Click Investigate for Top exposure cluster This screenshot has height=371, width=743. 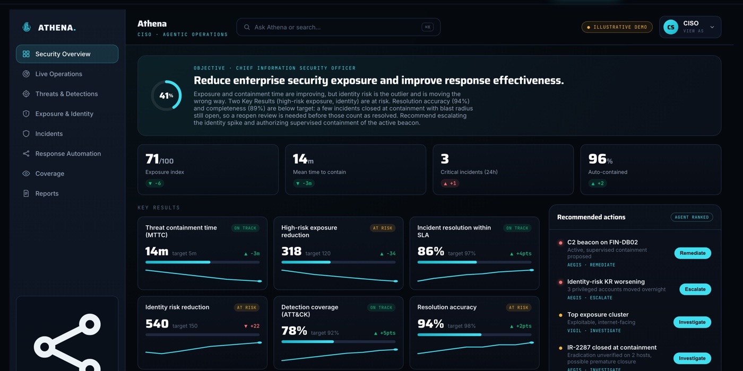tap(692, 322)
